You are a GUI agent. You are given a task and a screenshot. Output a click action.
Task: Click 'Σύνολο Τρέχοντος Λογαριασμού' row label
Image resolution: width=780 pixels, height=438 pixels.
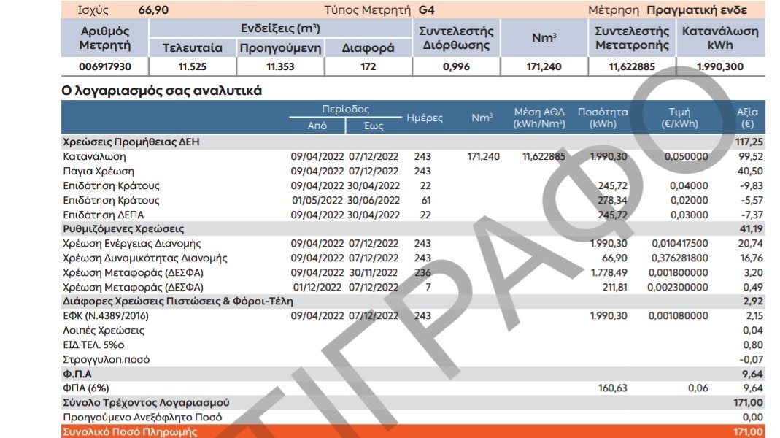(146, 402)
